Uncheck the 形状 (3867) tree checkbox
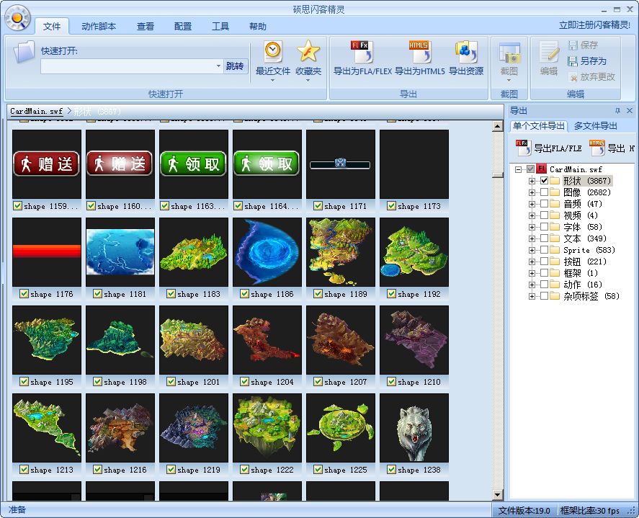Screen dimensions: 639x518 pyautogui.click(x=544, y=181)
